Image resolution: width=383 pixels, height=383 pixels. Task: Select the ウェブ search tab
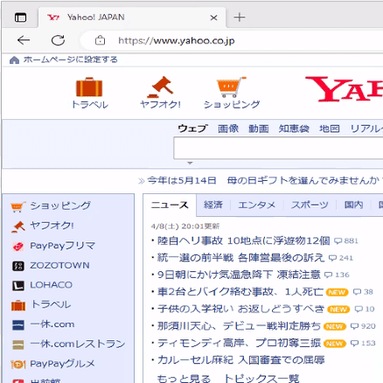pos(192,129)
